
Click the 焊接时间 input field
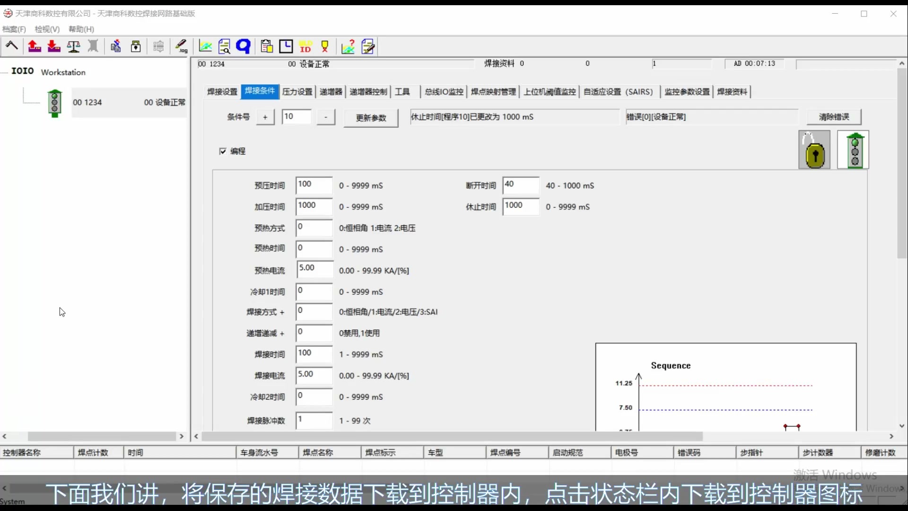(x=314, y=354)
